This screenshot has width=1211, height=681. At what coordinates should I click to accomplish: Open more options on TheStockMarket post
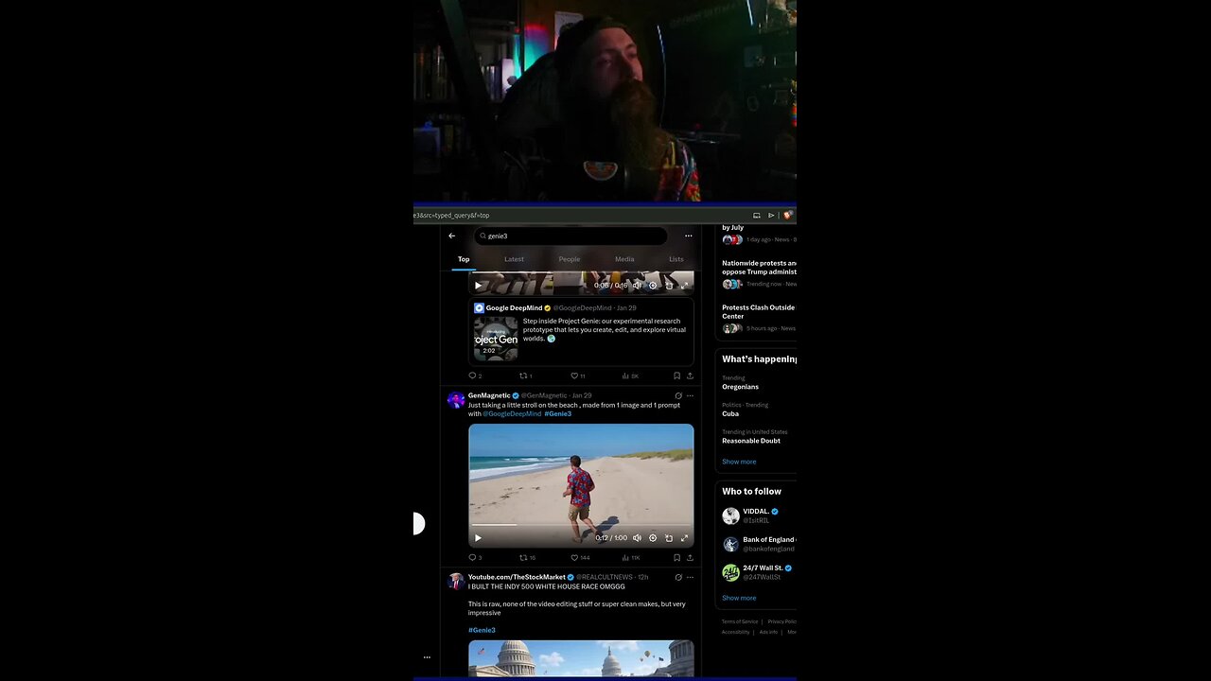tap(690, 577)
